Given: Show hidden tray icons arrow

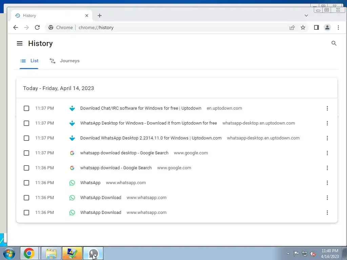Looking at the screenshot, I should click(x=288, y=254).
